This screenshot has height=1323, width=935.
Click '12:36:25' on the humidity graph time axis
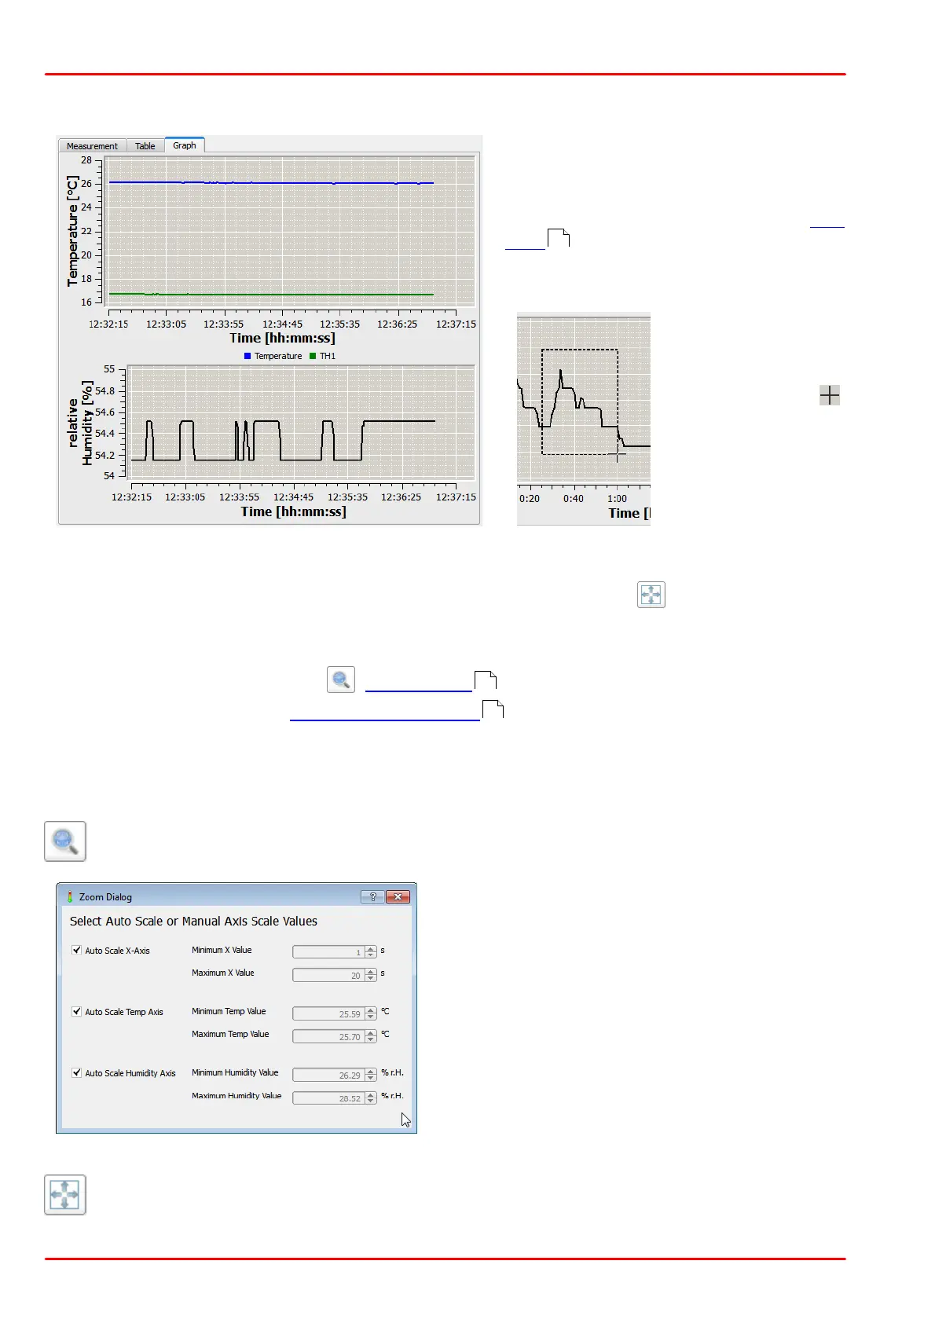(401, 497)
